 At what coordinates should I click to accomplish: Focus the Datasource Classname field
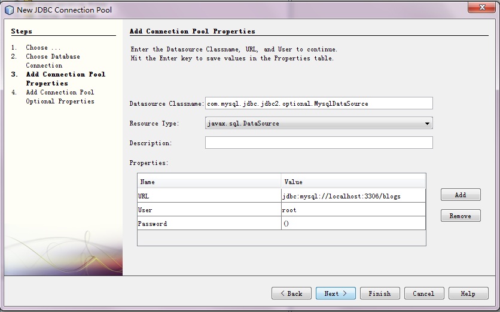pyautogui.click(x=319, y=103)
